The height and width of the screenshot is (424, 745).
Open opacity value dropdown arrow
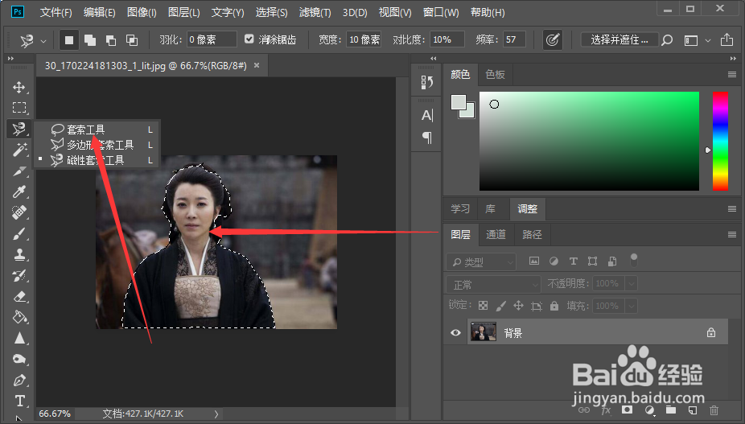(631, 284)
